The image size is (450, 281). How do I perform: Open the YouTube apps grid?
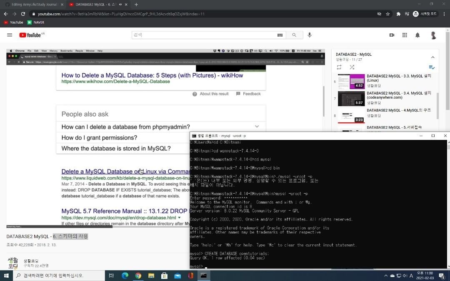(405, 35)
